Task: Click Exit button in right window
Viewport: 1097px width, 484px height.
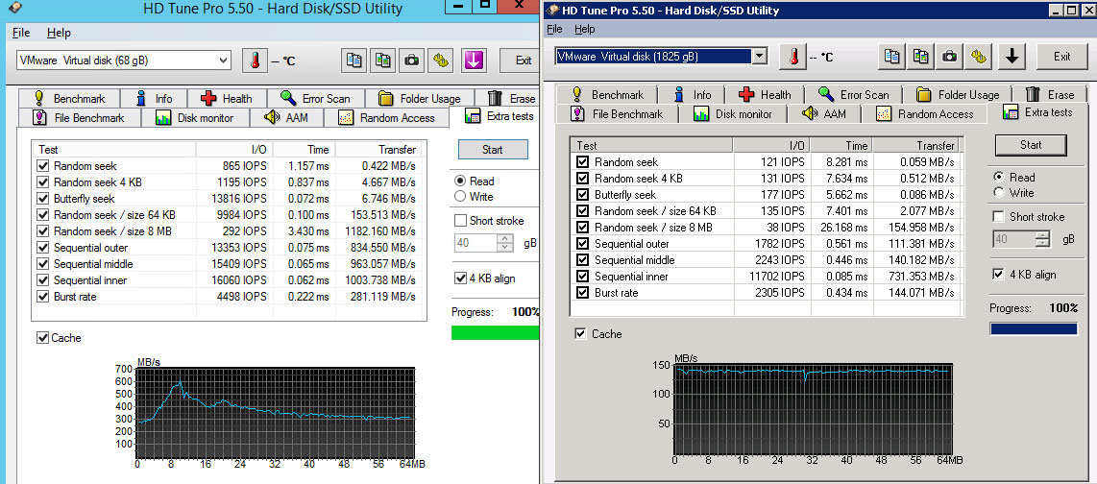Action: [1061, 57]
